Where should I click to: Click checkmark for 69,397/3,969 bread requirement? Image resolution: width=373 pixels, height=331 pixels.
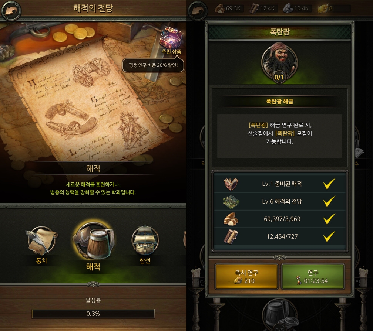329,219
